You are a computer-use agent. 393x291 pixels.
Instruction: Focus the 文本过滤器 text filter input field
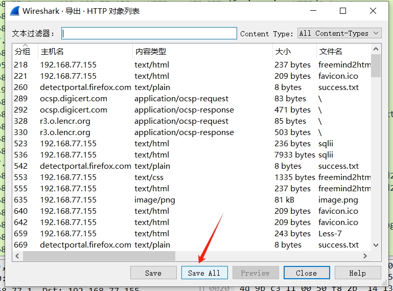(149, 33)
